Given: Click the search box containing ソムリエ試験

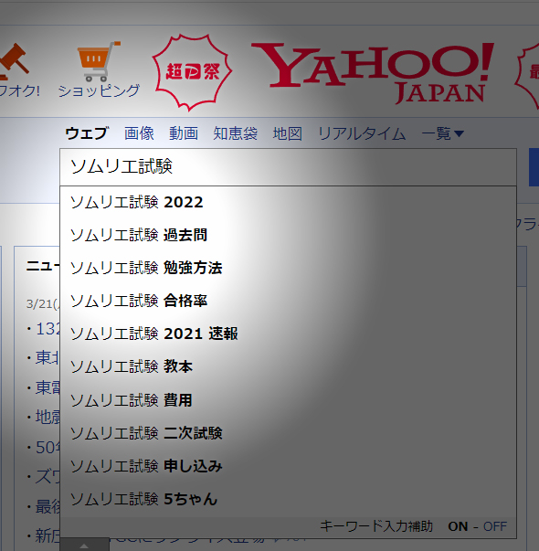Looking at the screenshot, I should click(x=288, y=166).
